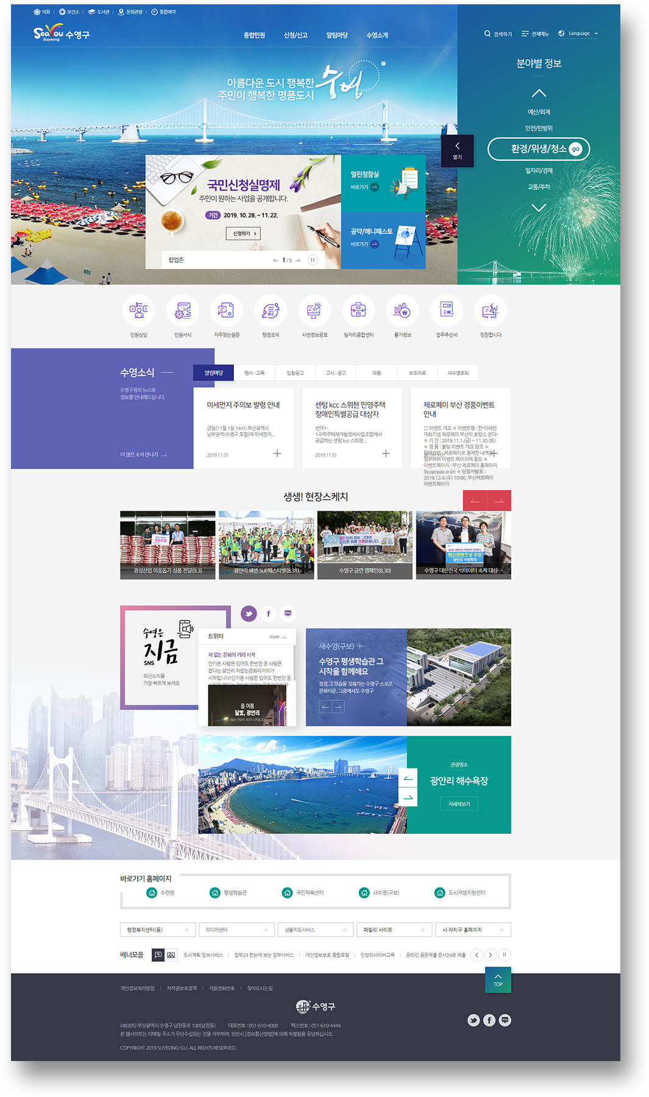
Task: Show previous 현장스케치 photos with left arrow
Action: pos(475,500)
